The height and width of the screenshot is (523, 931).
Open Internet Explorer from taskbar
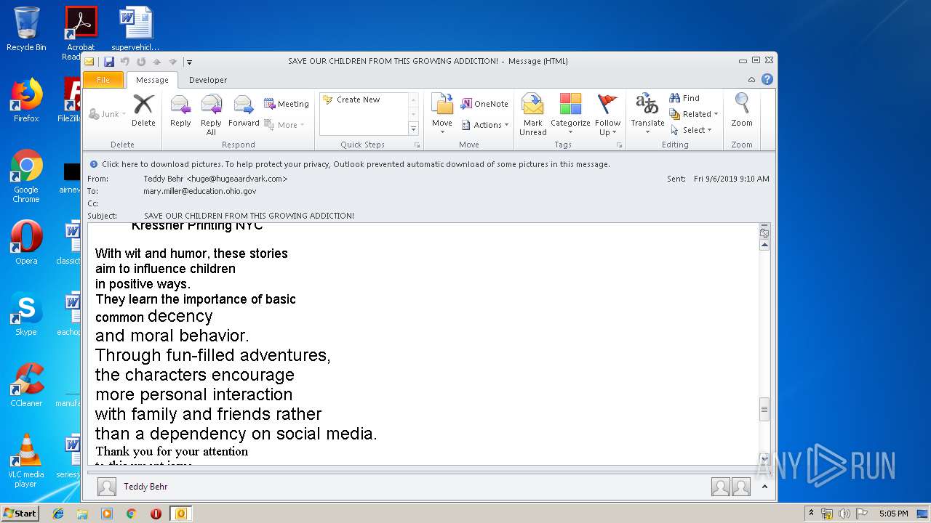pyautogui.click(x=58, y=514)
